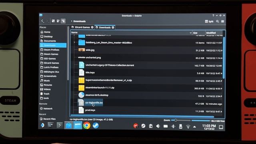Open Pictures place
Image resolution: width=256 pixels, height=144 pixels.
46,85
